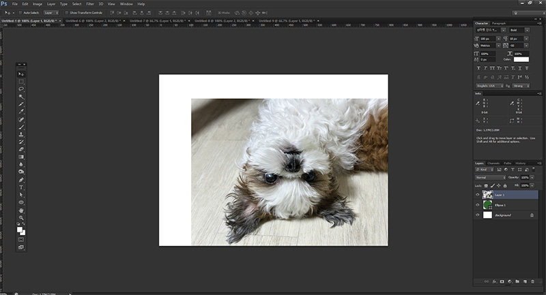Switch to the Paths tab
Viewport: 546px width, 295px height.
(508, 164)
